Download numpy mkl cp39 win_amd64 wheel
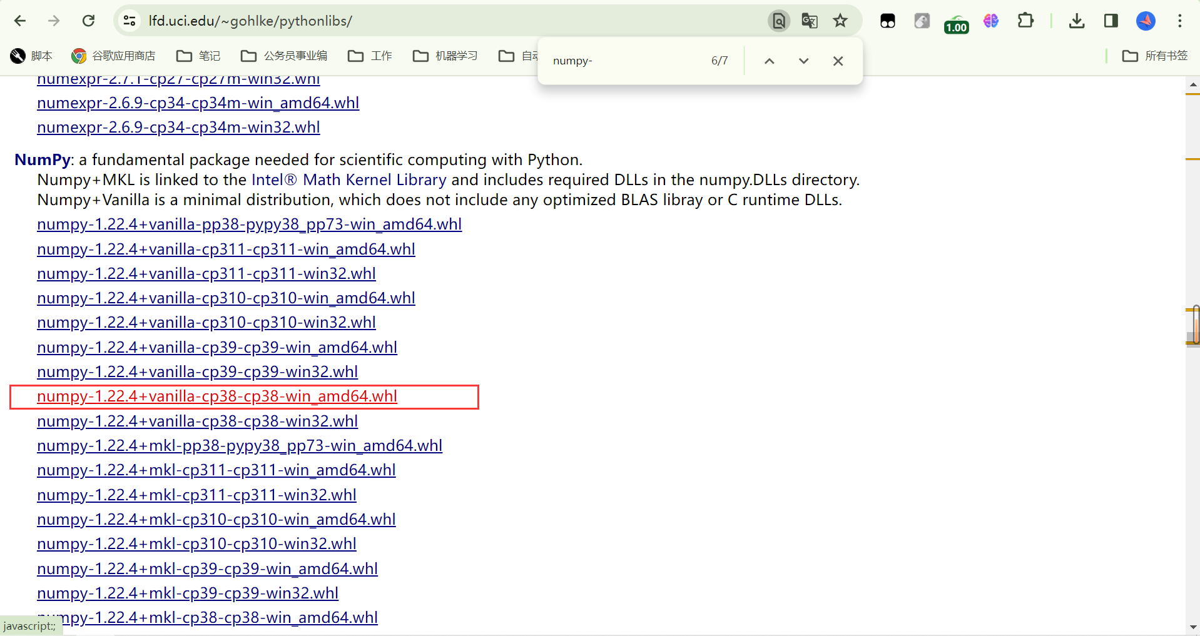The height and width of the screenshot is (636, 1200). tap(207, 568)
